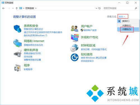The image size is (140, 105).
Task: Click the forward arrow navigation button
Action: click(x=9, y=8)
